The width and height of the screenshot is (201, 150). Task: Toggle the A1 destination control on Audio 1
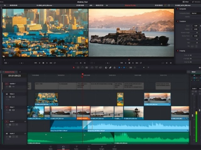(x=7, y=121)
